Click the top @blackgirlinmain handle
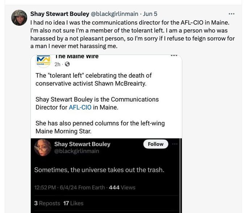The width and height of the screenshot is (246, 213). [114, 14]
